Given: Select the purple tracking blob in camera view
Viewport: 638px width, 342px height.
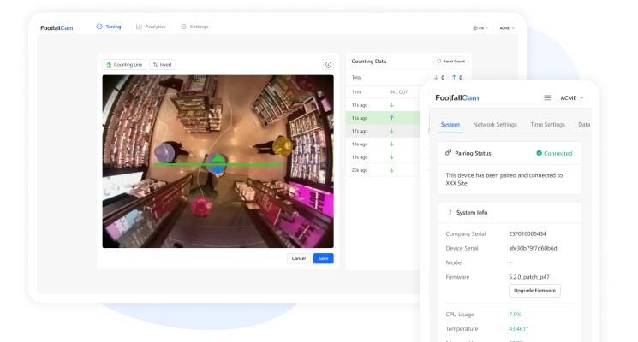Looking at the screenshot, I should tap(164, 153).
